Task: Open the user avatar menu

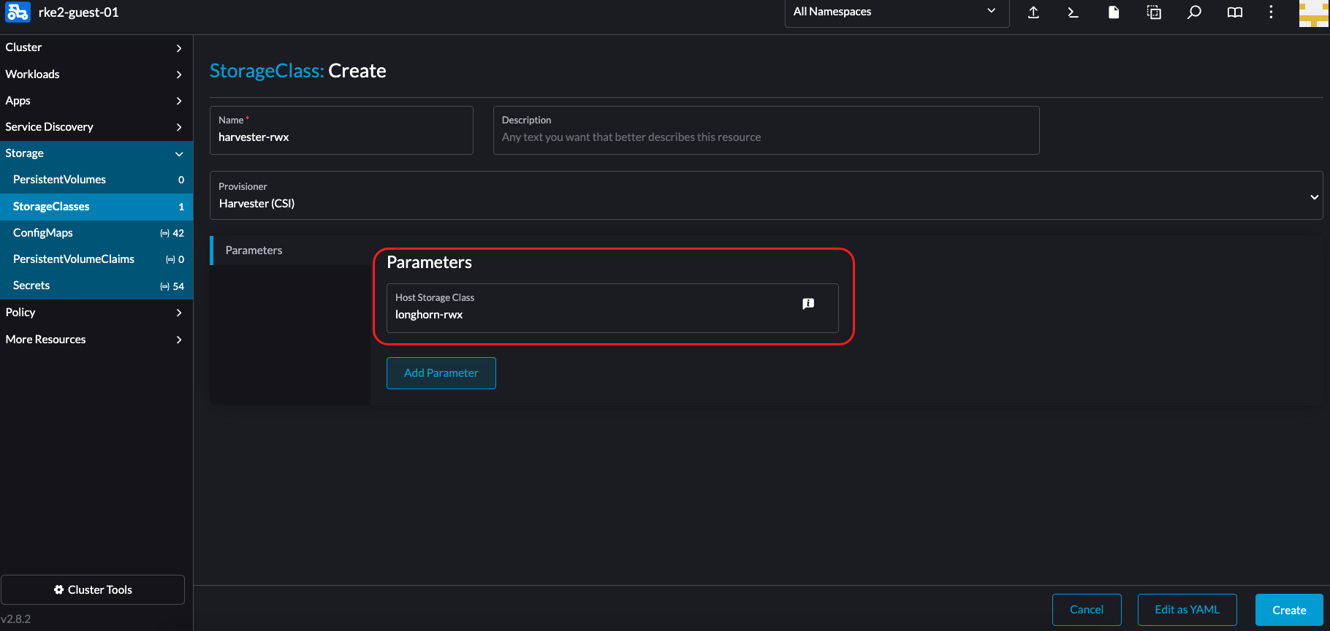Action: (1313, 13)
